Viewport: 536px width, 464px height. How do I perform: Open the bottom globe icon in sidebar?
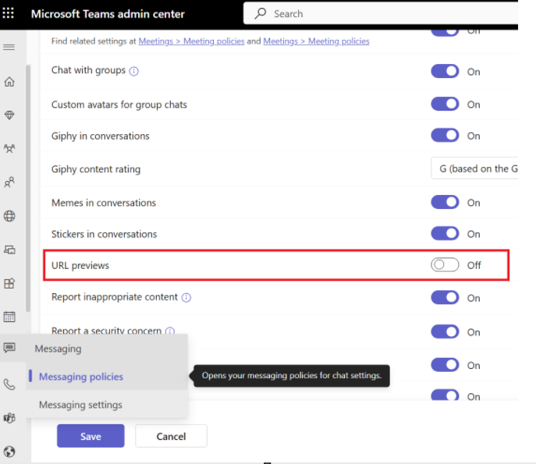click(x=9, y=452)
